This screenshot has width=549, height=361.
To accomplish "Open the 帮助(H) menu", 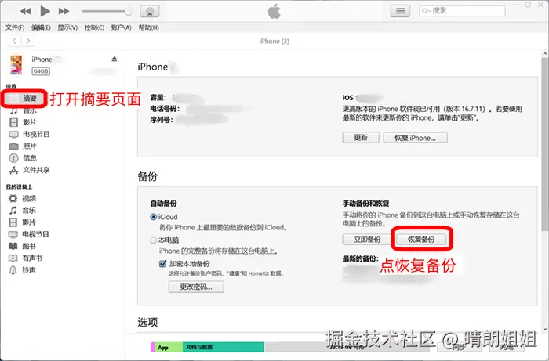I will pyautogui.click(x=149, y=27).
